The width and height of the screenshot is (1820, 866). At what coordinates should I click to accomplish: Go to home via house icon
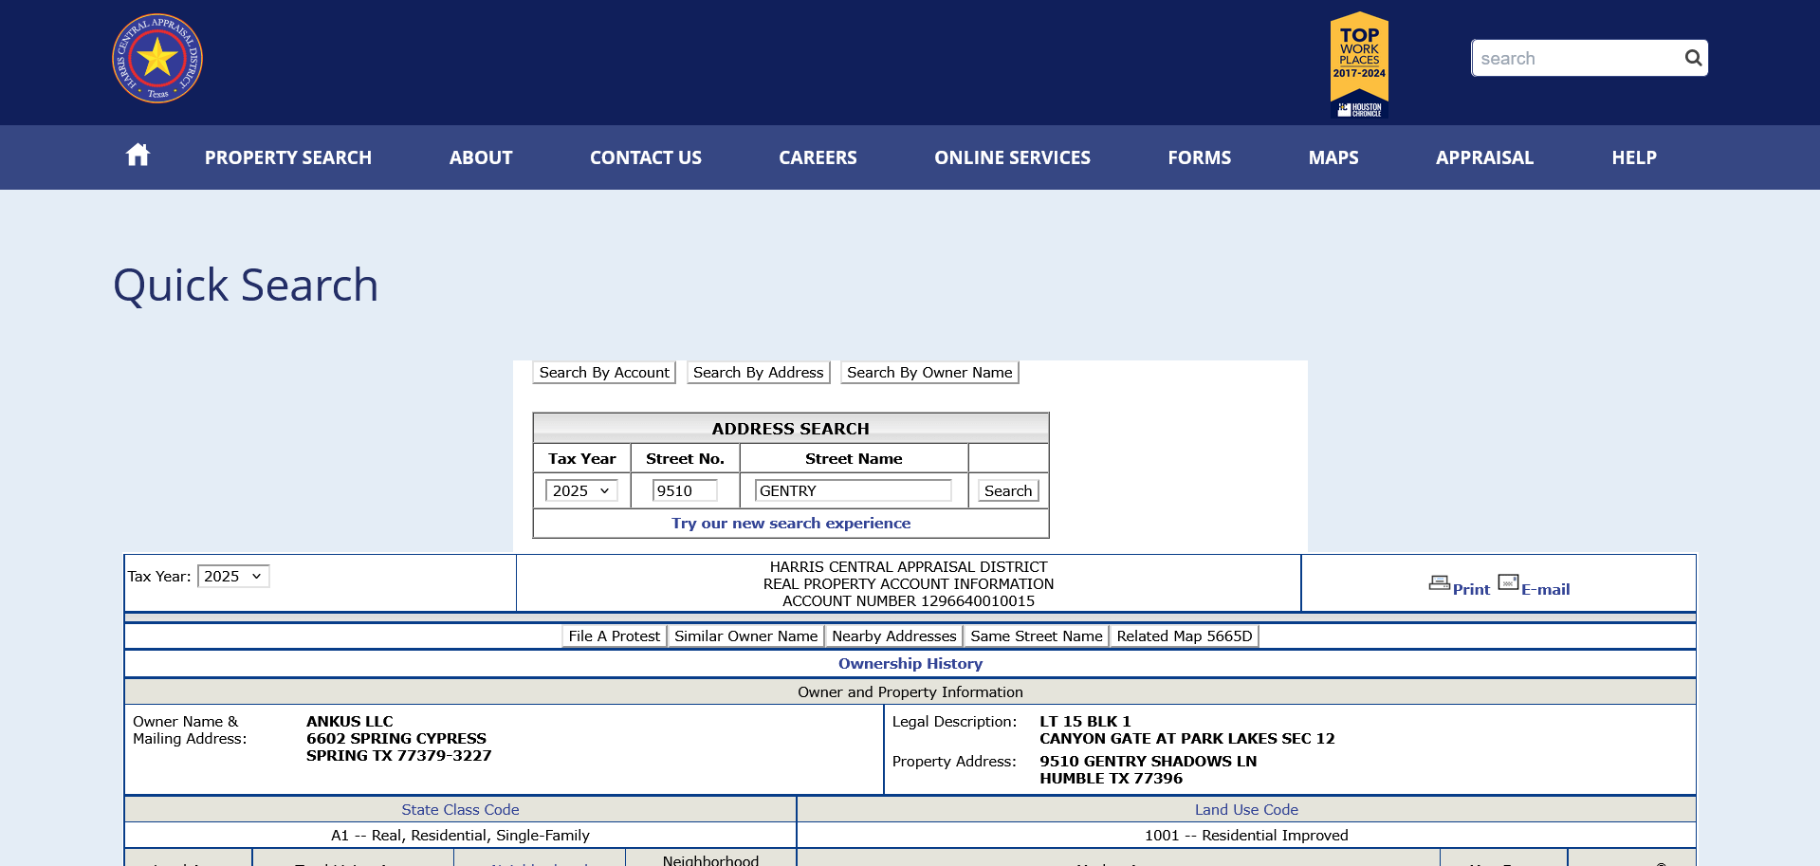tap(138, 155)
